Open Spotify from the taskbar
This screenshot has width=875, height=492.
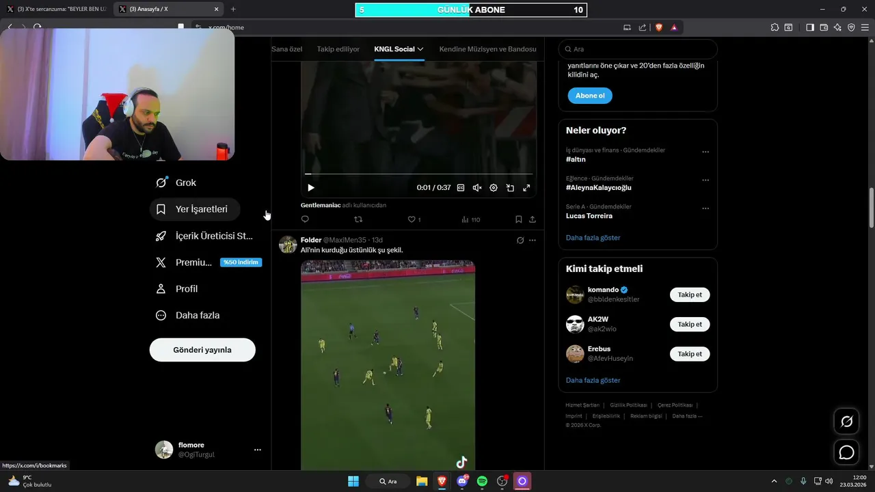[482, 481]
